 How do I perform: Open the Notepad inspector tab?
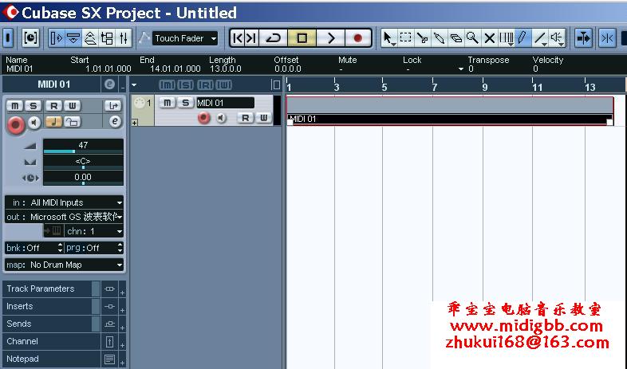51,359
